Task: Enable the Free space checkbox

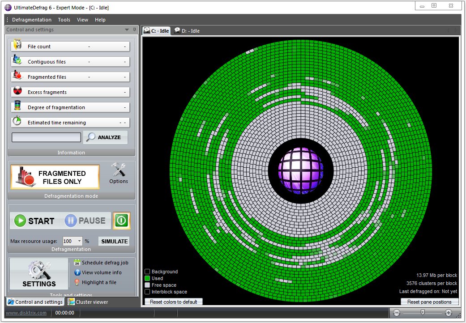Action: 147,285
